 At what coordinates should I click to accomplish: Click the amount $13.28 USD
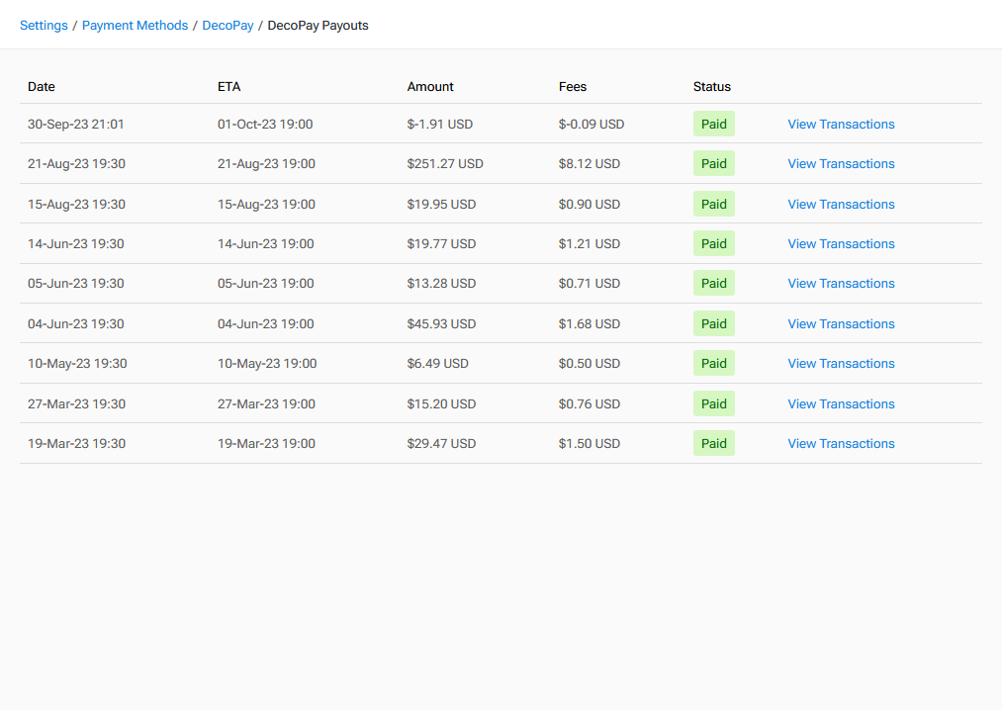pyautogui.click(x=441, y=283)
